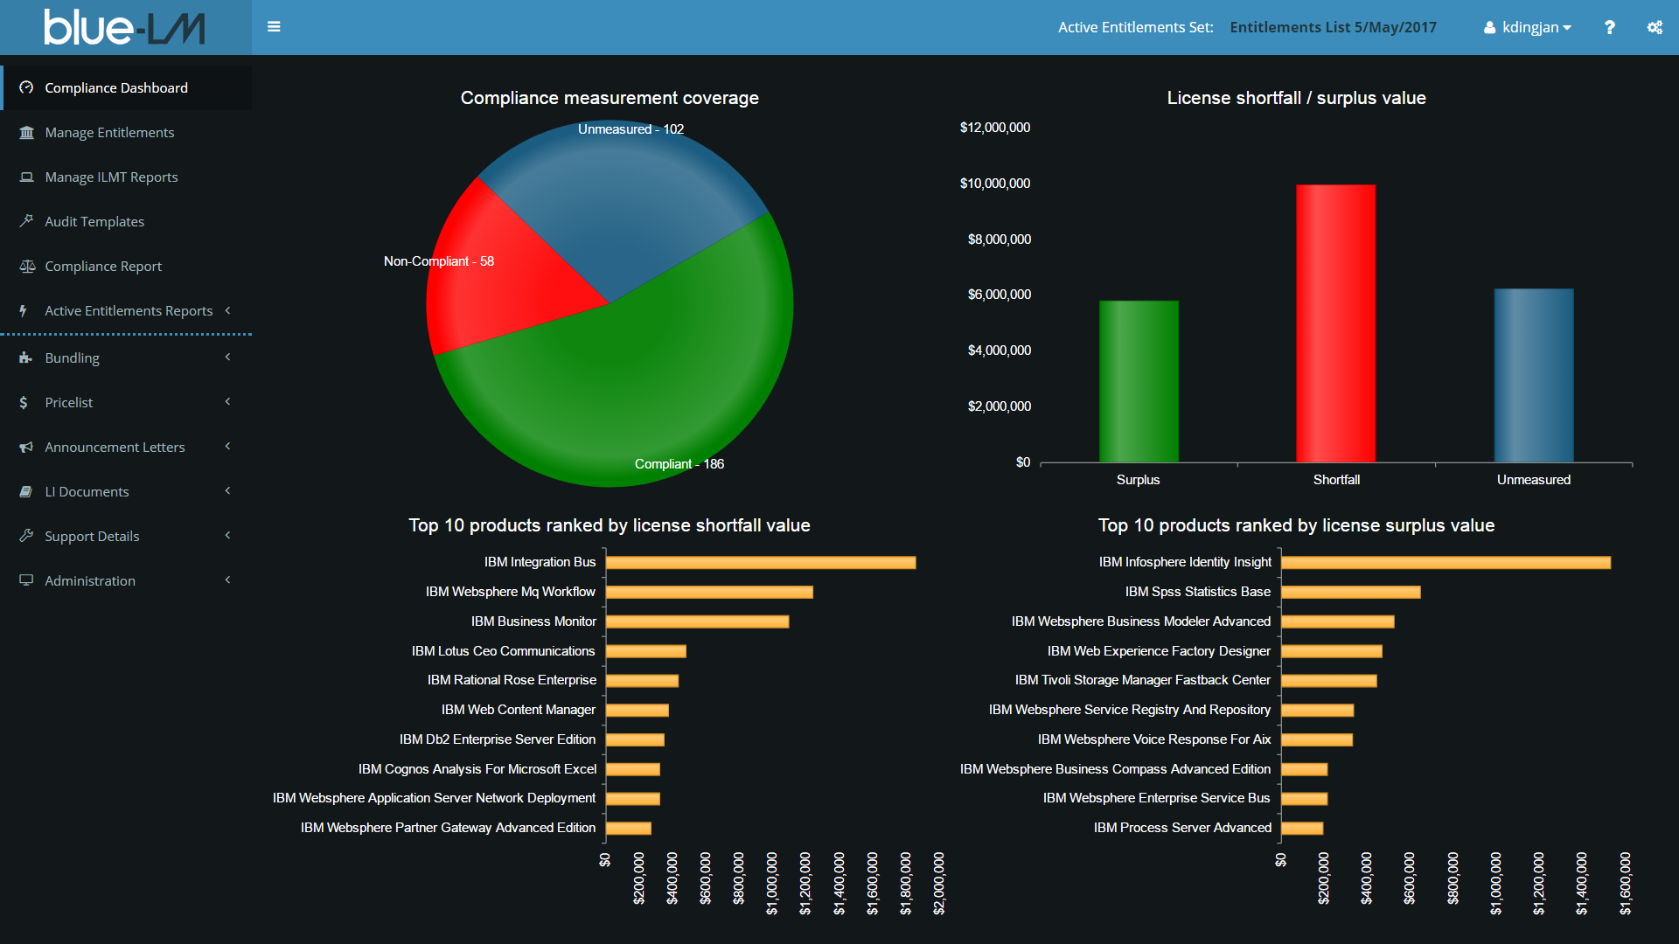
Task: Expand the Support Details section
Action: pyautogui.click(x=227, y=536)
